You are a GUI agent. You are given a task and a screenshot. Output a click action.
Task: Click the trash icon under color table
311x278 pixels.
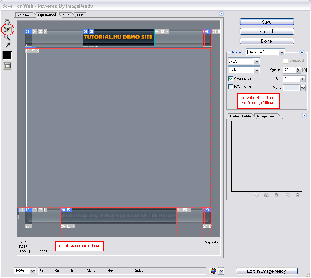(x=297, y=195)
